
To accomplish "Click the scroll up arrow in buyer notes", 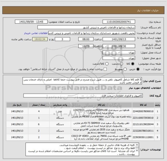I will pos(137,145).
